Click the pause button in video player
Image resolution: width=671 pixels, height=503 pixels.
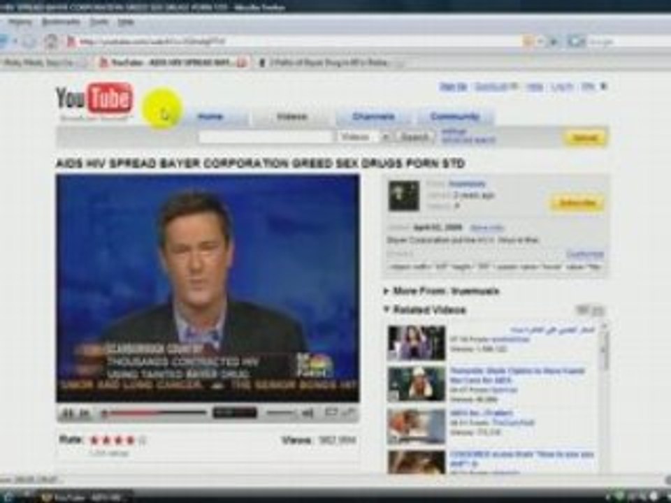67,413
